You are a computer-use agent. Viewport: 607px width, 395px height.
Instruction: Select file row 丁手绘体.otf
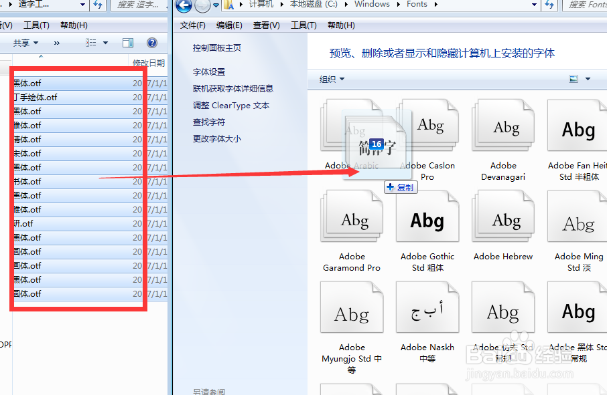(x=90, y=98)
